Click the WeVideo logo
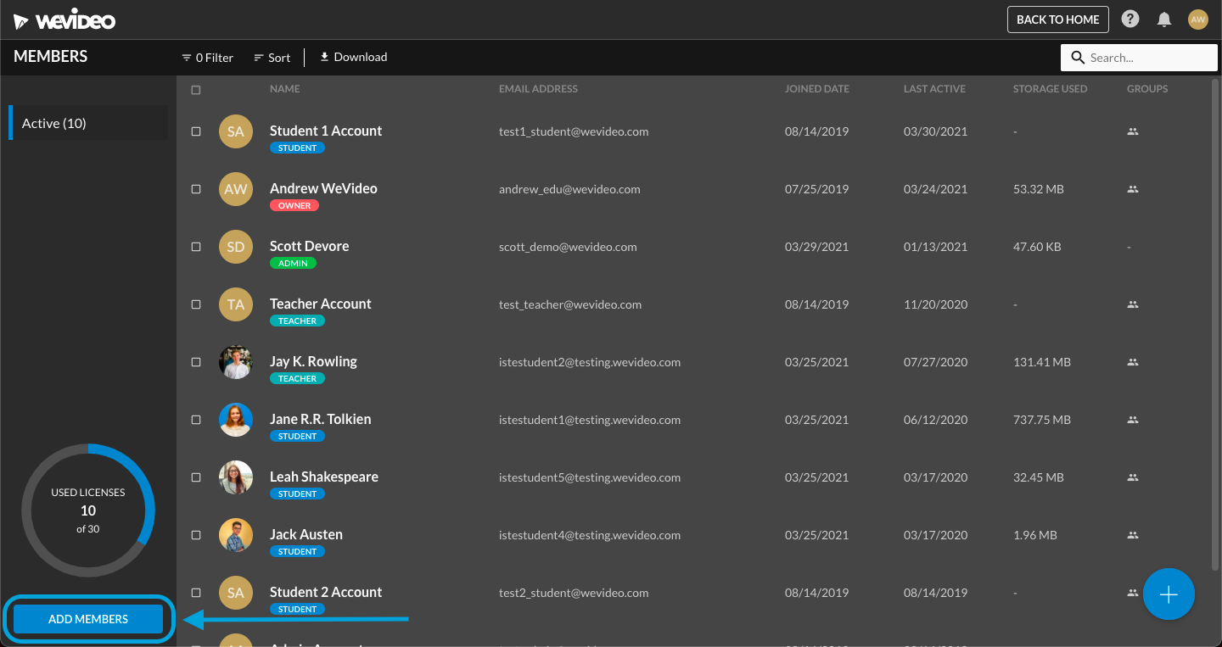The height and width of the screenshot is (647, 1222). 64,20
